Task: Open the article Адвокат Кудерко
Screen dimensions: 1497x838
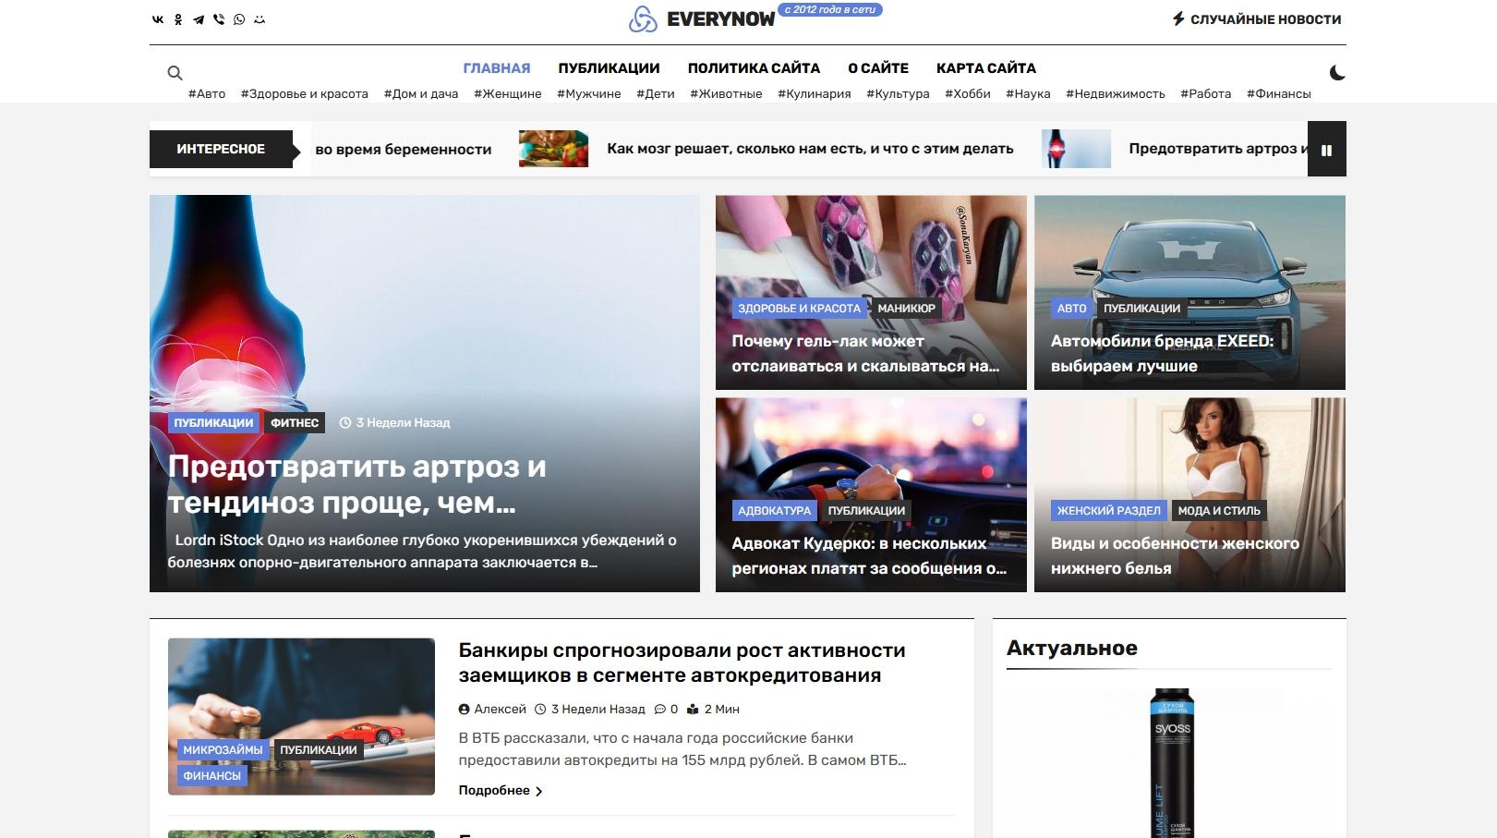Action: pos(869,556)
